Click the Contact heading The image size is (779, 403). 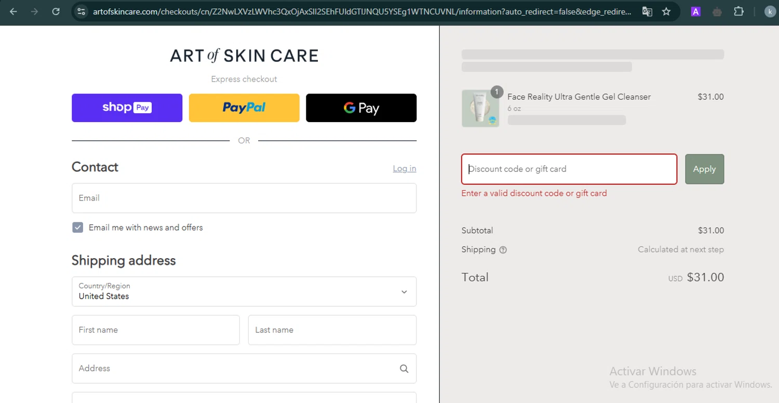(x=95, y=167)
